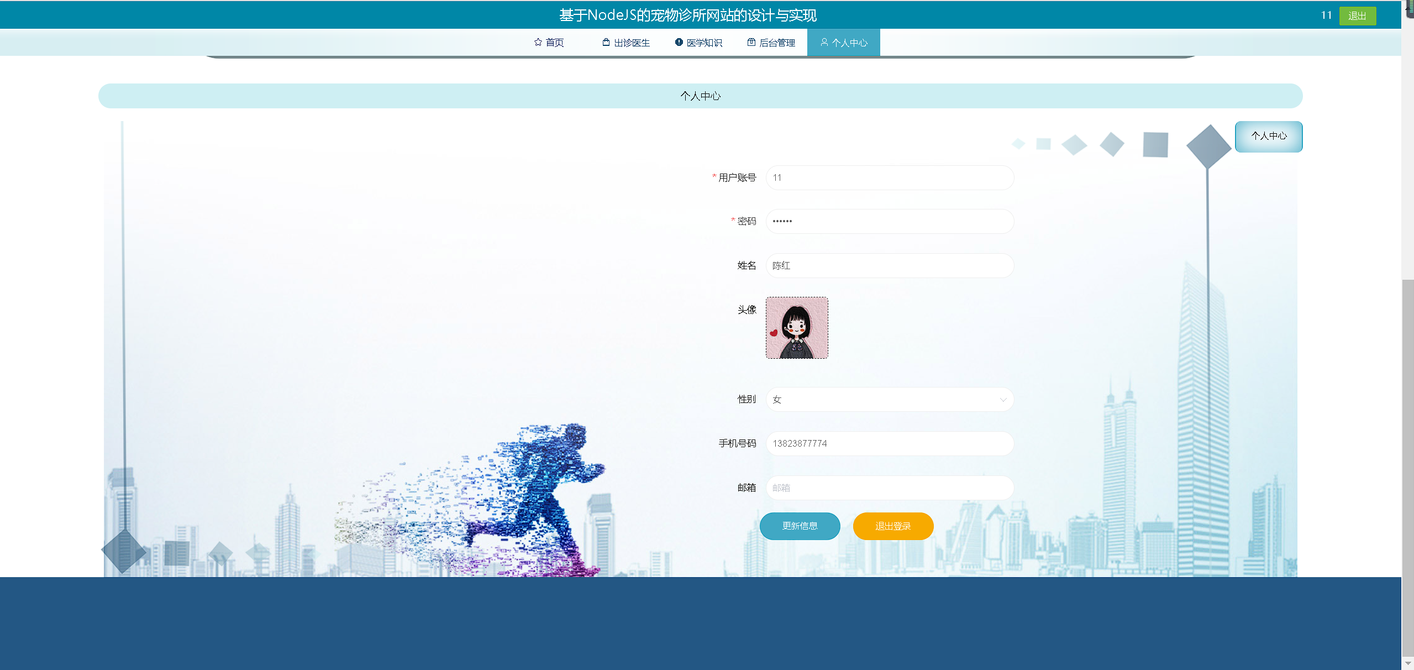The height and width of the screenshot is (670, 1414).
Task: Open the 出诊医生 menu item
Action: (632, 43)
